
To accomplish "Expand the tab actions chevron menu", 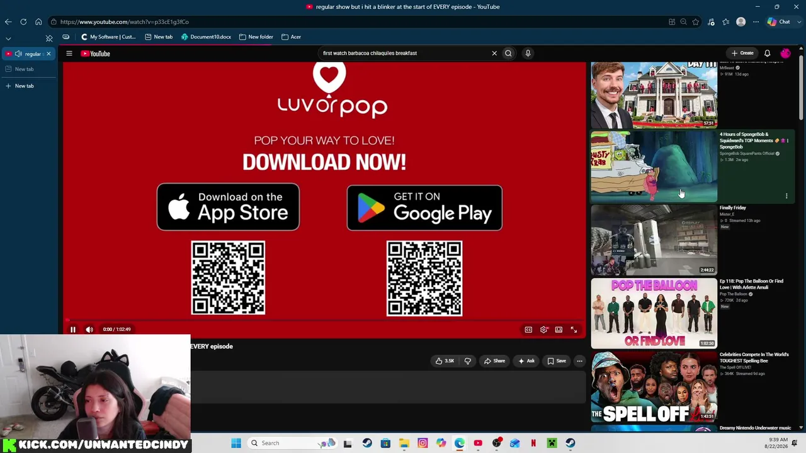I will (8, 38).
